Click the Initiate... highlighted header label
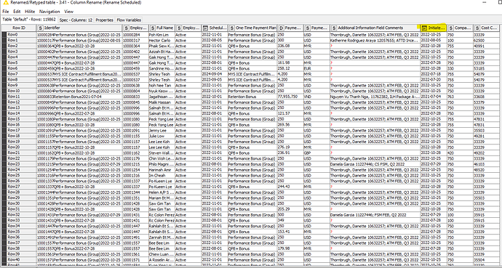The width and height of the screenshot is (502, 268). coord(437,28)
